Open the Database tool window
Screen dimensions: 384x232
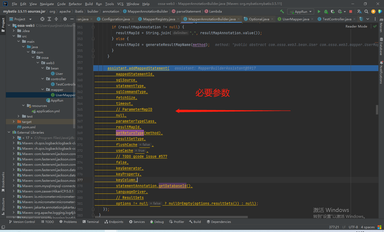click(x=381, y=46)
